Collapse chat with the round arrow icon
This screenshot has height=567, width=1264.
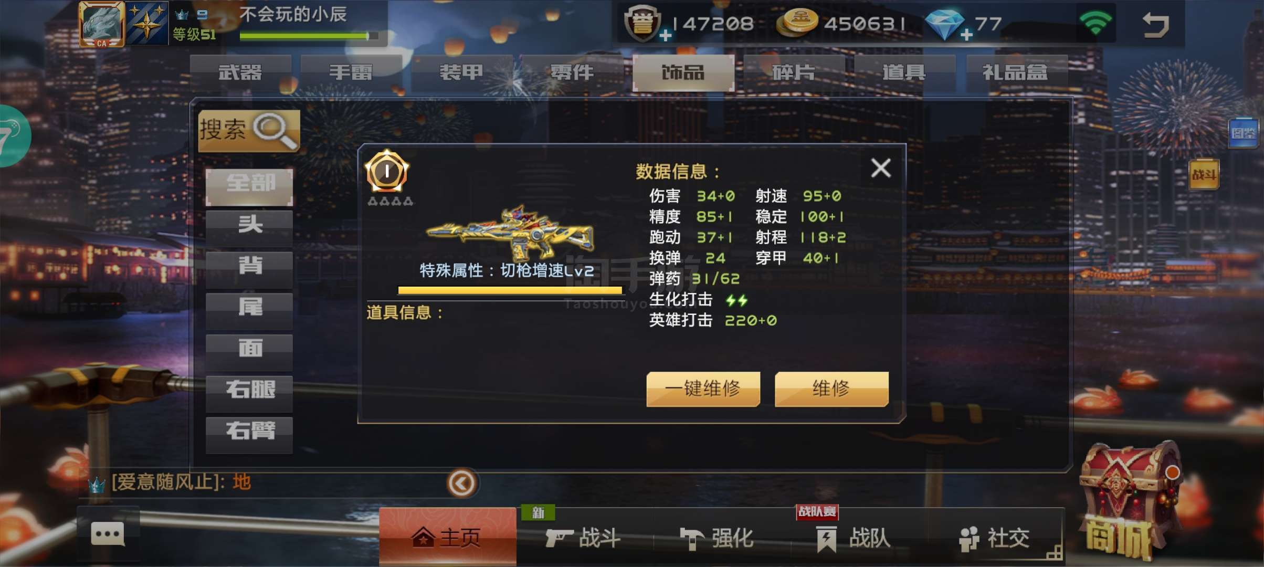tap(461, 483)
